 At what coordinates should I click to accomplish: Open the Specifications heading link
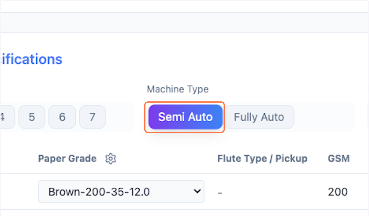31,59
